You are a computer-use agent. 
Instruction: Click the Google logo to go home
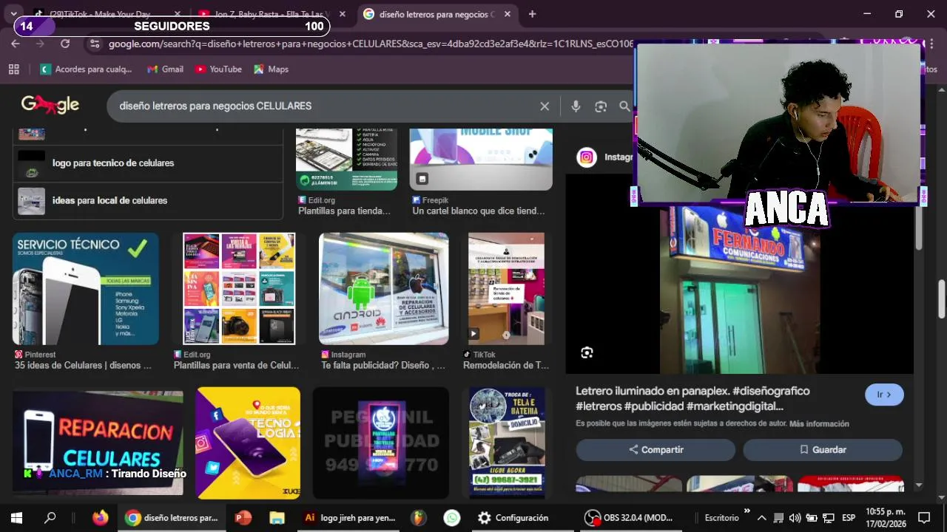(x=50, y=105)
